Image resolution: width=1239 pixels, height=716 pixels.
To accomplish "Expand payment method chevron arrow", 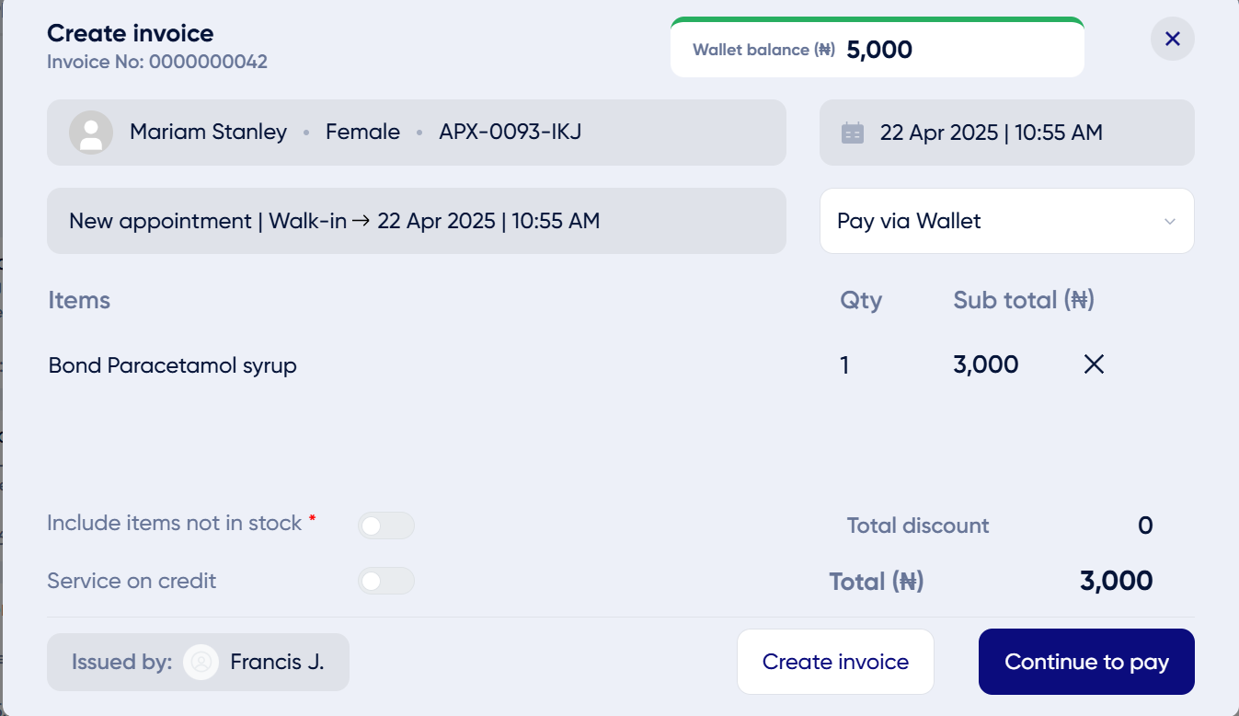I will click(1170, 222).
